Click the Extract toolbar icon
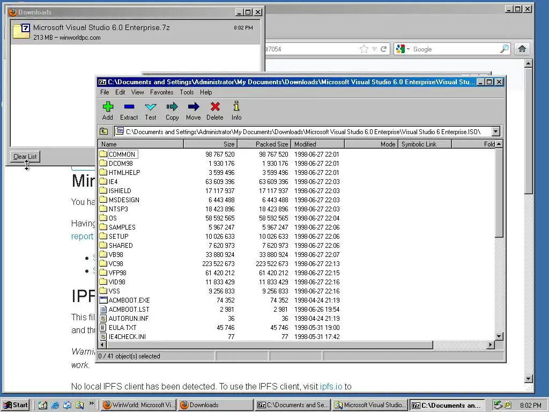 coord(129,107)
